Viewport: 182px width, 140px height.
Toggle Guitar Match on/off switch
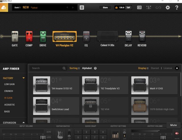click(x=69, y=134)
